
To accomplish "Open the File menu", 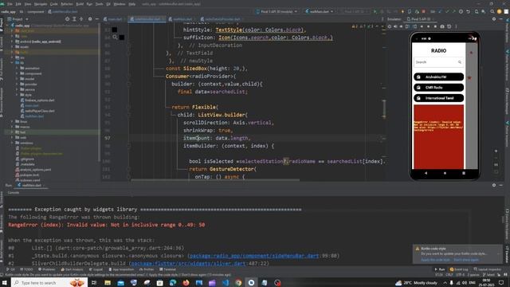I will tap(10, 4).
